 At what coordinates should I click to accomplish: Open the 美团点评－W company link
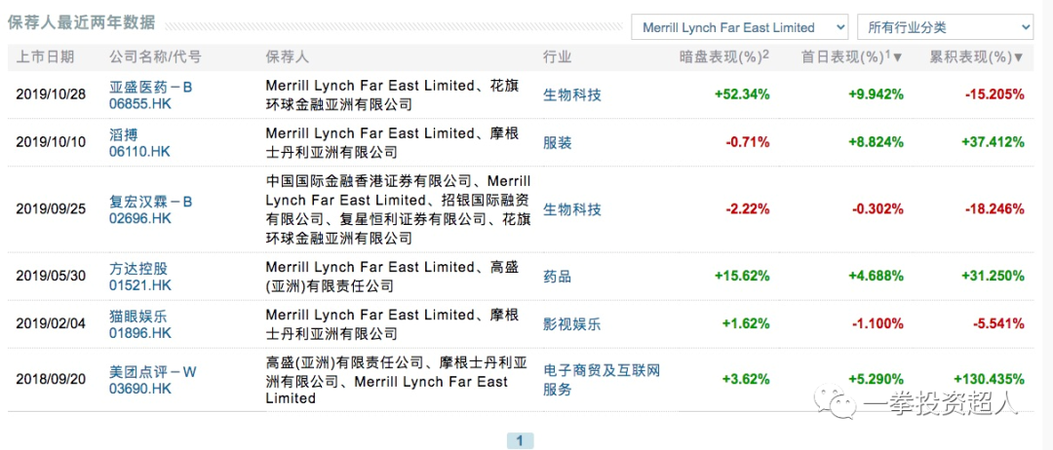click(153, 371)
